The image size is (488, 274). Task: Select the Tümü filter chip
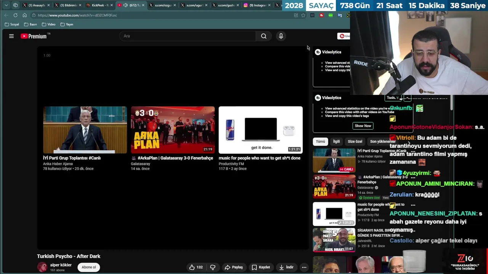(320, 142)
